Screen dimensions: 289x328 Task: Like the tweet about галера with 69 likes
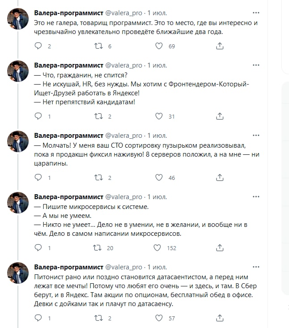159,46
